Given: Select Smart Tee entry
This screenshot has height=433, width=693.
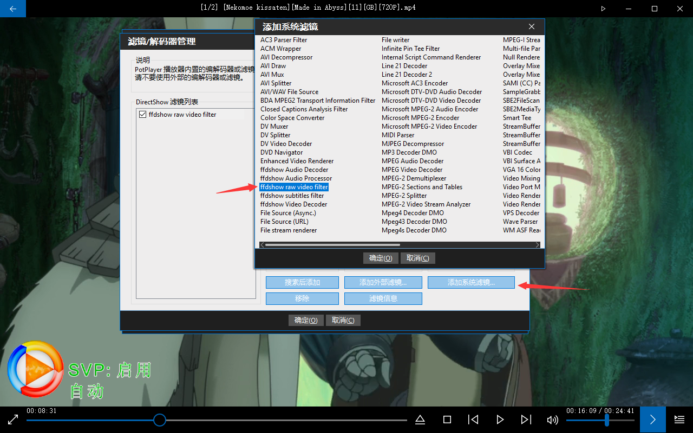Looking at the screenshot, I should (x=517, y=118).
